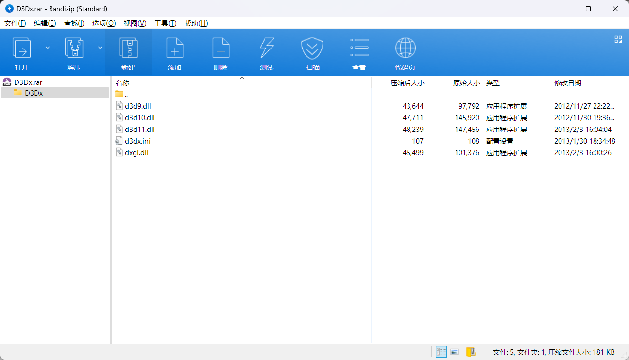Click the dxgi.dll file icon
The height and width of the screenshot is (360, 629).
click(119, 152)
